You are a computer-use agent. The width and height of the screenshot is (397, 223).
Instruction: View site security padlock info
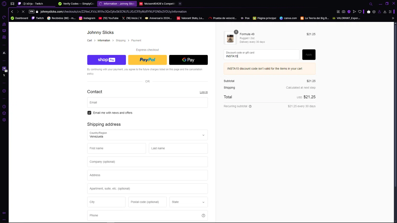click(x=37, y=12)
